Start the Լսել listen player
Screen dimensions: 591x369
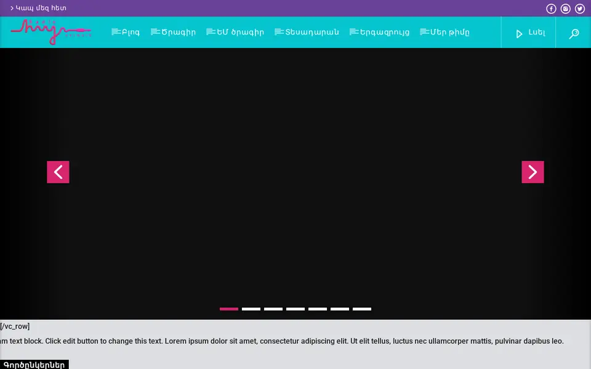point(530,33)
